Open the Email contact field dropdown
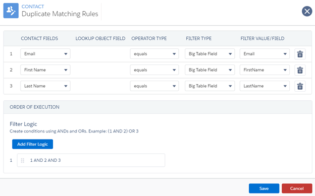This screenshot has height=196, width=315. click(45, 54)
